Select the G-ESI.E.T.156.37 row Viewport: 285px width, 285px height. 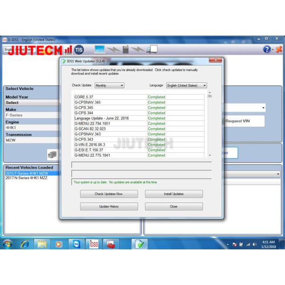[x=139, y=150]
